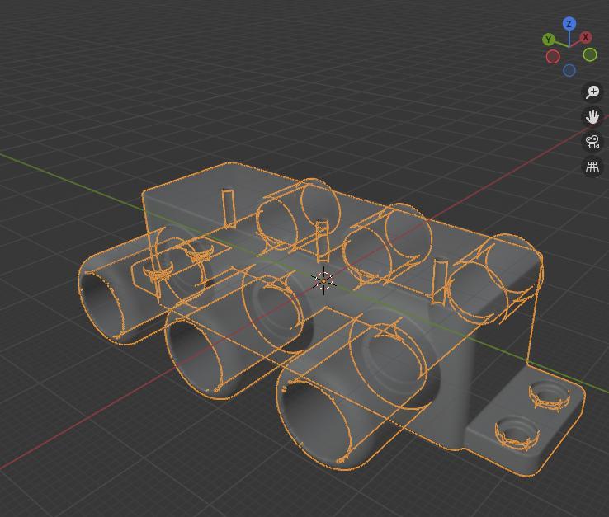The image size is (609, 517).
Task: Click the Z axis in navigation gizmo
Action: [x=569, y=24]
